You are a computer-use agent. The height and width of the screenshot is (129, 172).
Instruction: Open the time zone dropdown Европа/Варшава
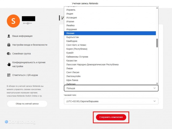111,101
